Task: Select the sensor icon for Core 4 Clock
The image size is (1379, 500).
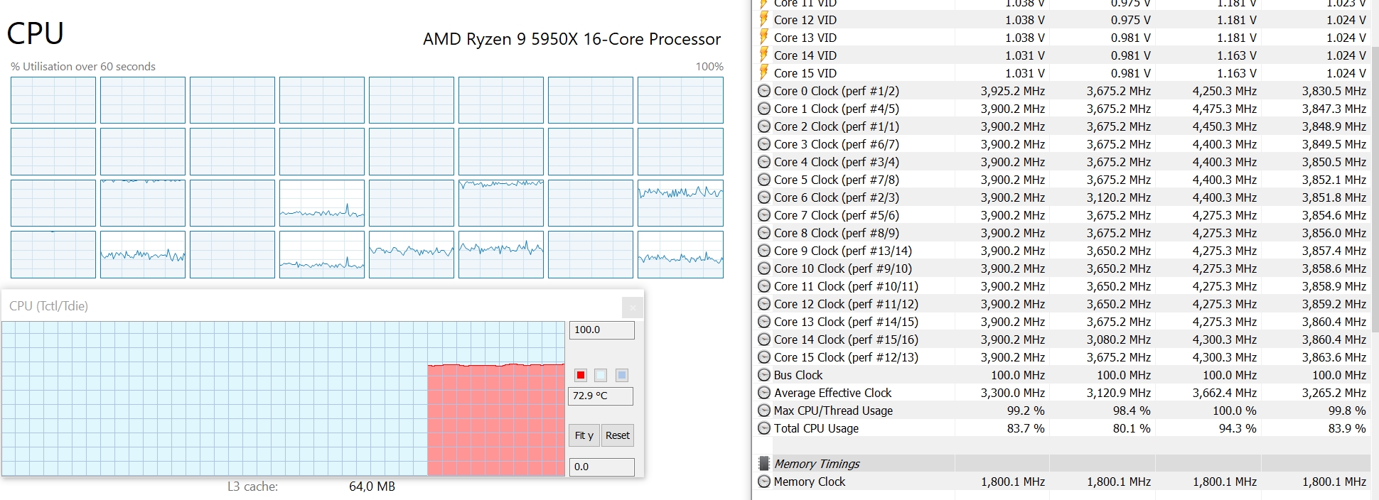Action: [764, 162]
